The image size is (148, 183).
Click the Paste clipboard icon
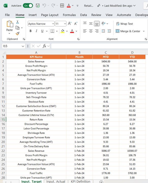coord(10,24)
